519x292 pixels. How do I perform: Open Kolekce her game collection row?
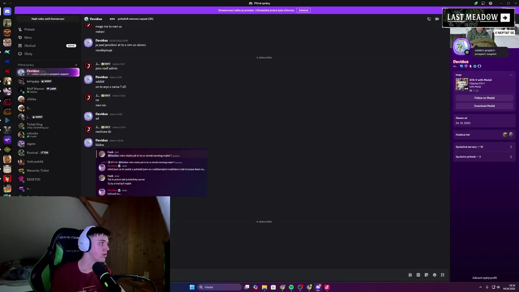[484, 135]
